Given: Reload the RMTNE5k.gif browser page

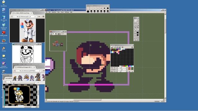Looking at the screenshot, I should [x=40, y=71].
